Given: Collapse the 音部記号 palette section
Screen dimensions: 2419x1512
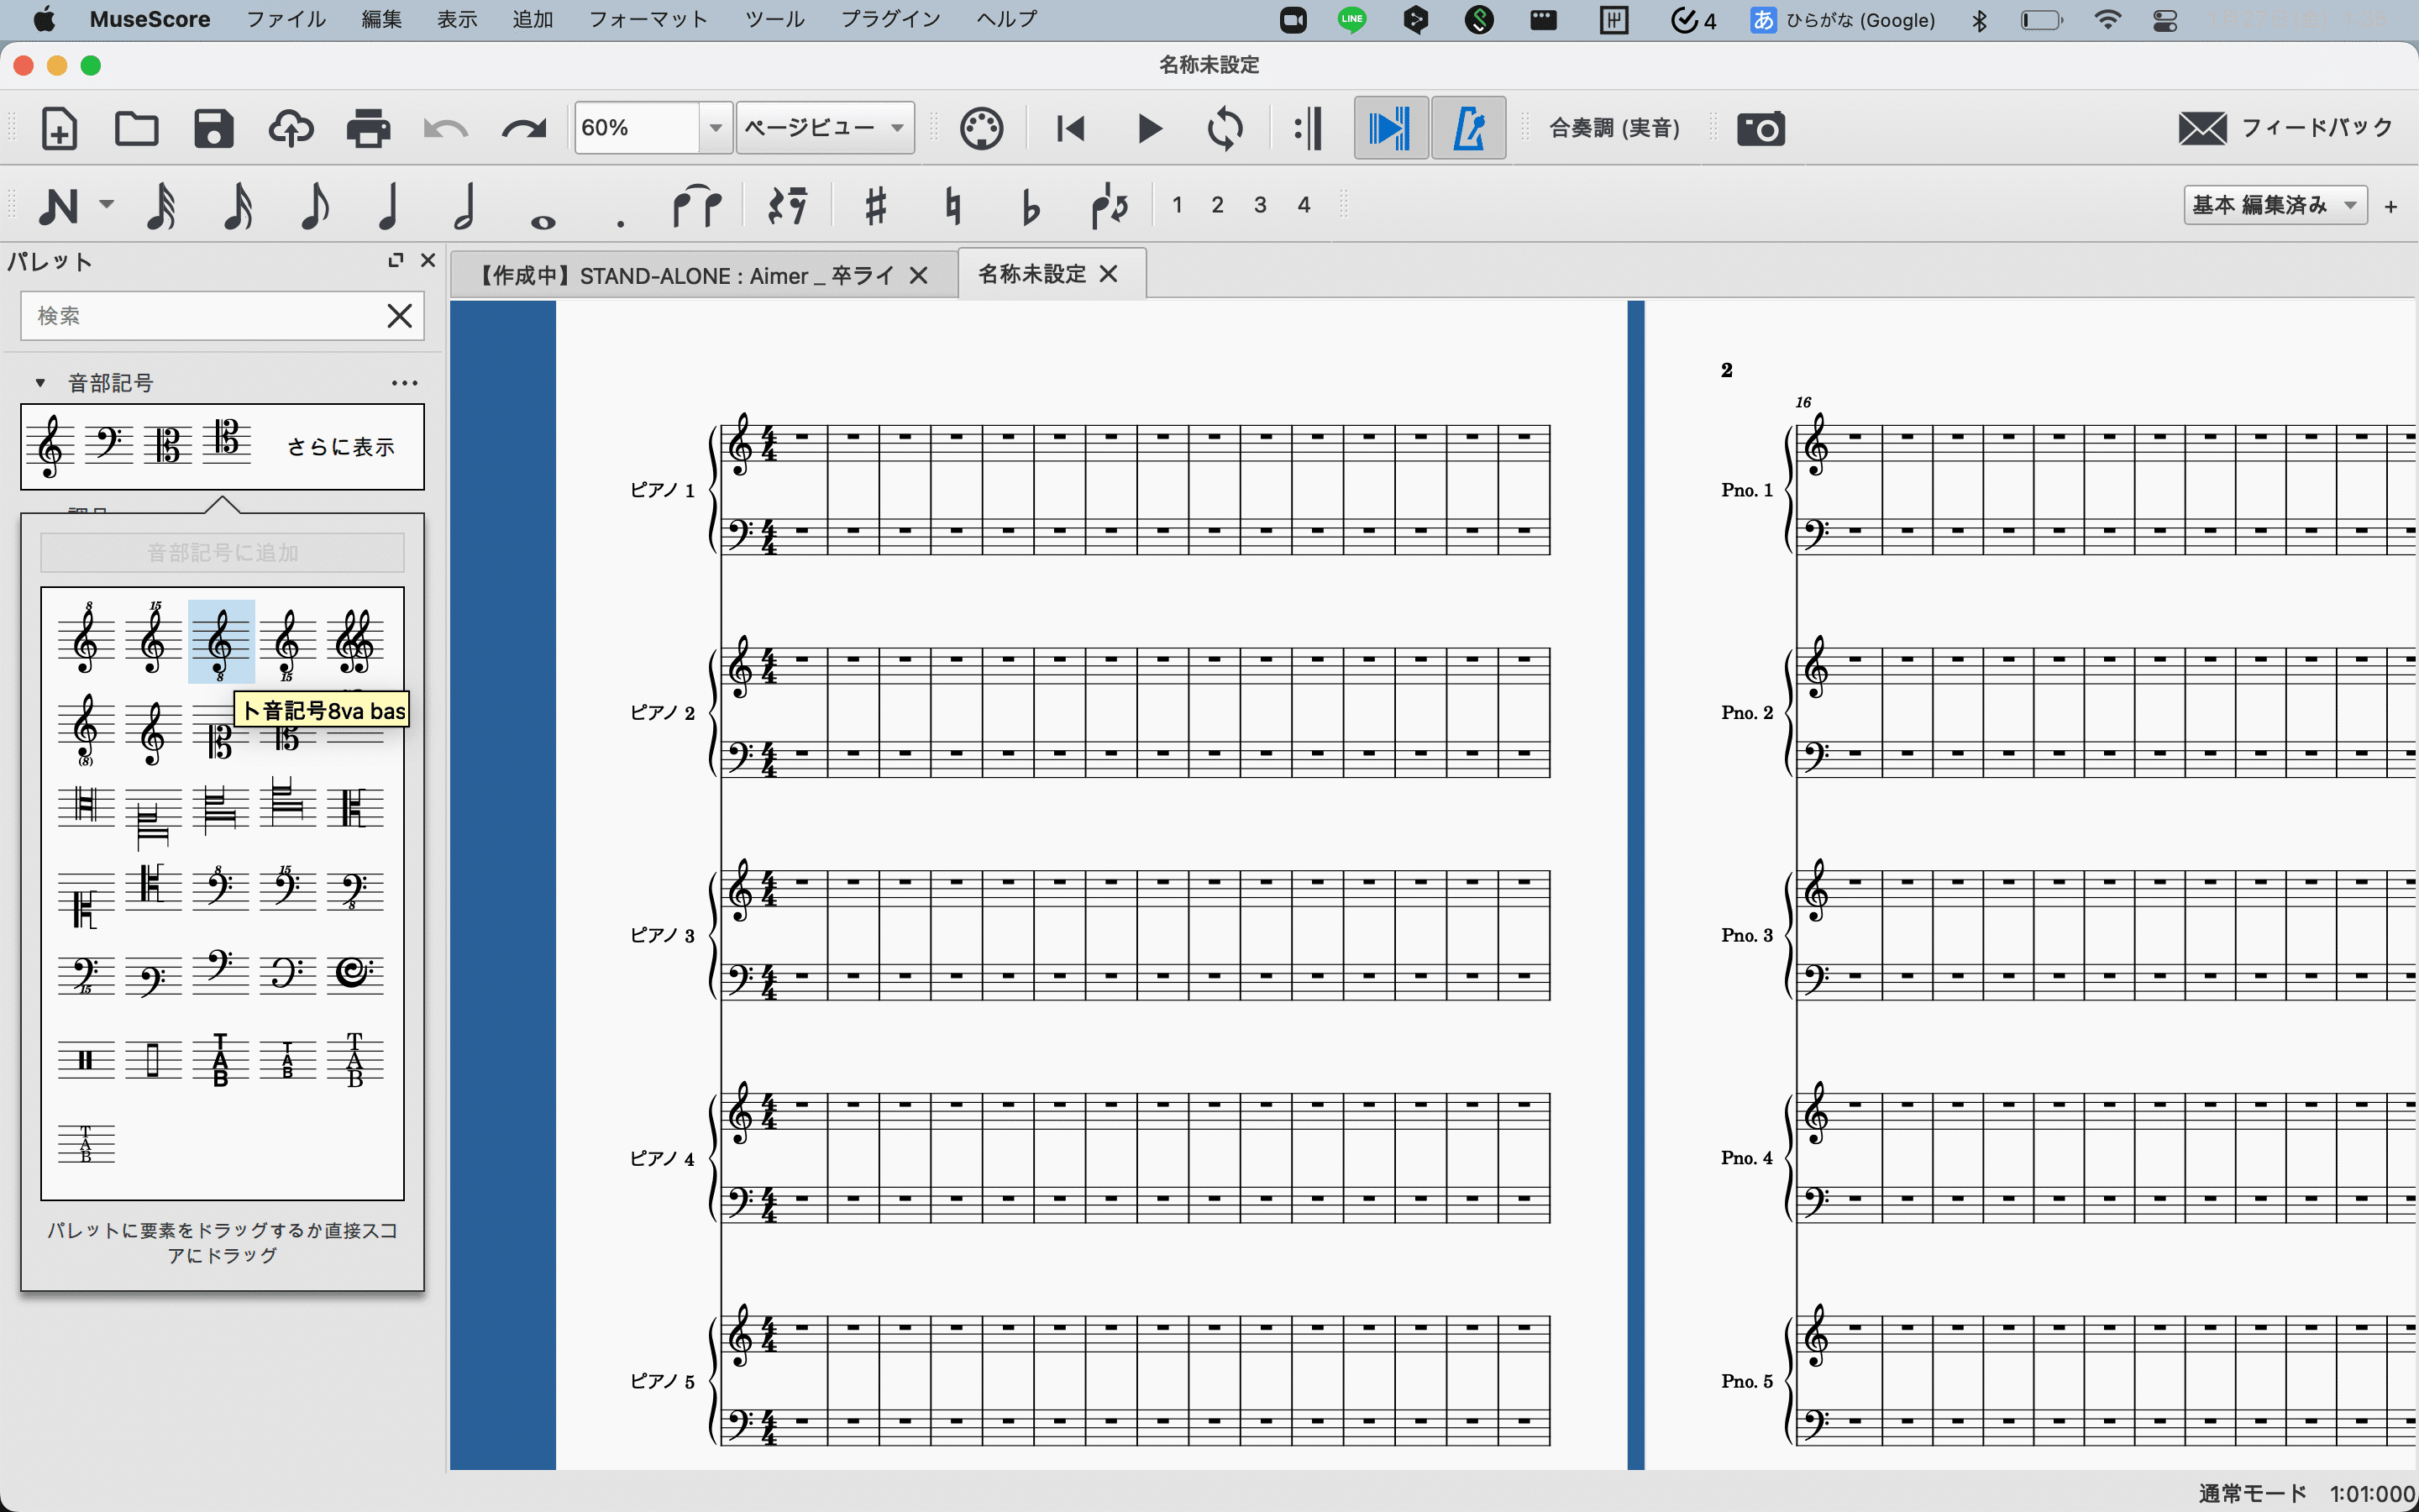Looking at the screenshot, I should (x=40, y=383).
